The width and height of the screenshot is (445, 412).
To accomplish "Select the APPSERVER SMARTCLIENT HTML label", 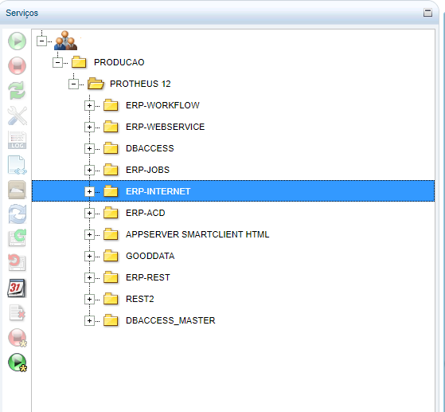I will pyautogui.click(x=197, y=234).
